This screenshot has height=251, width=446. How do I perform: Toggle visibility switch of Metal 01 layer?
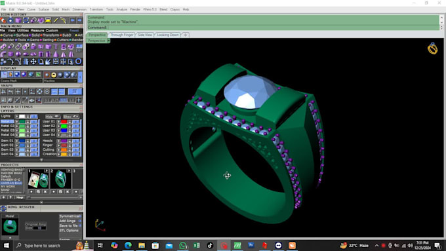(34, 122)
